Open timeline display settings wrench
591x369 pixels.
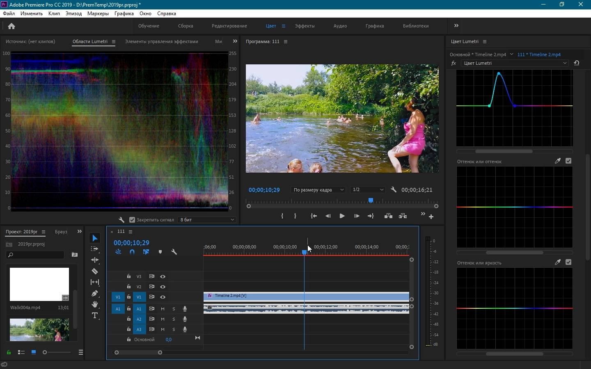coord(174,252)
